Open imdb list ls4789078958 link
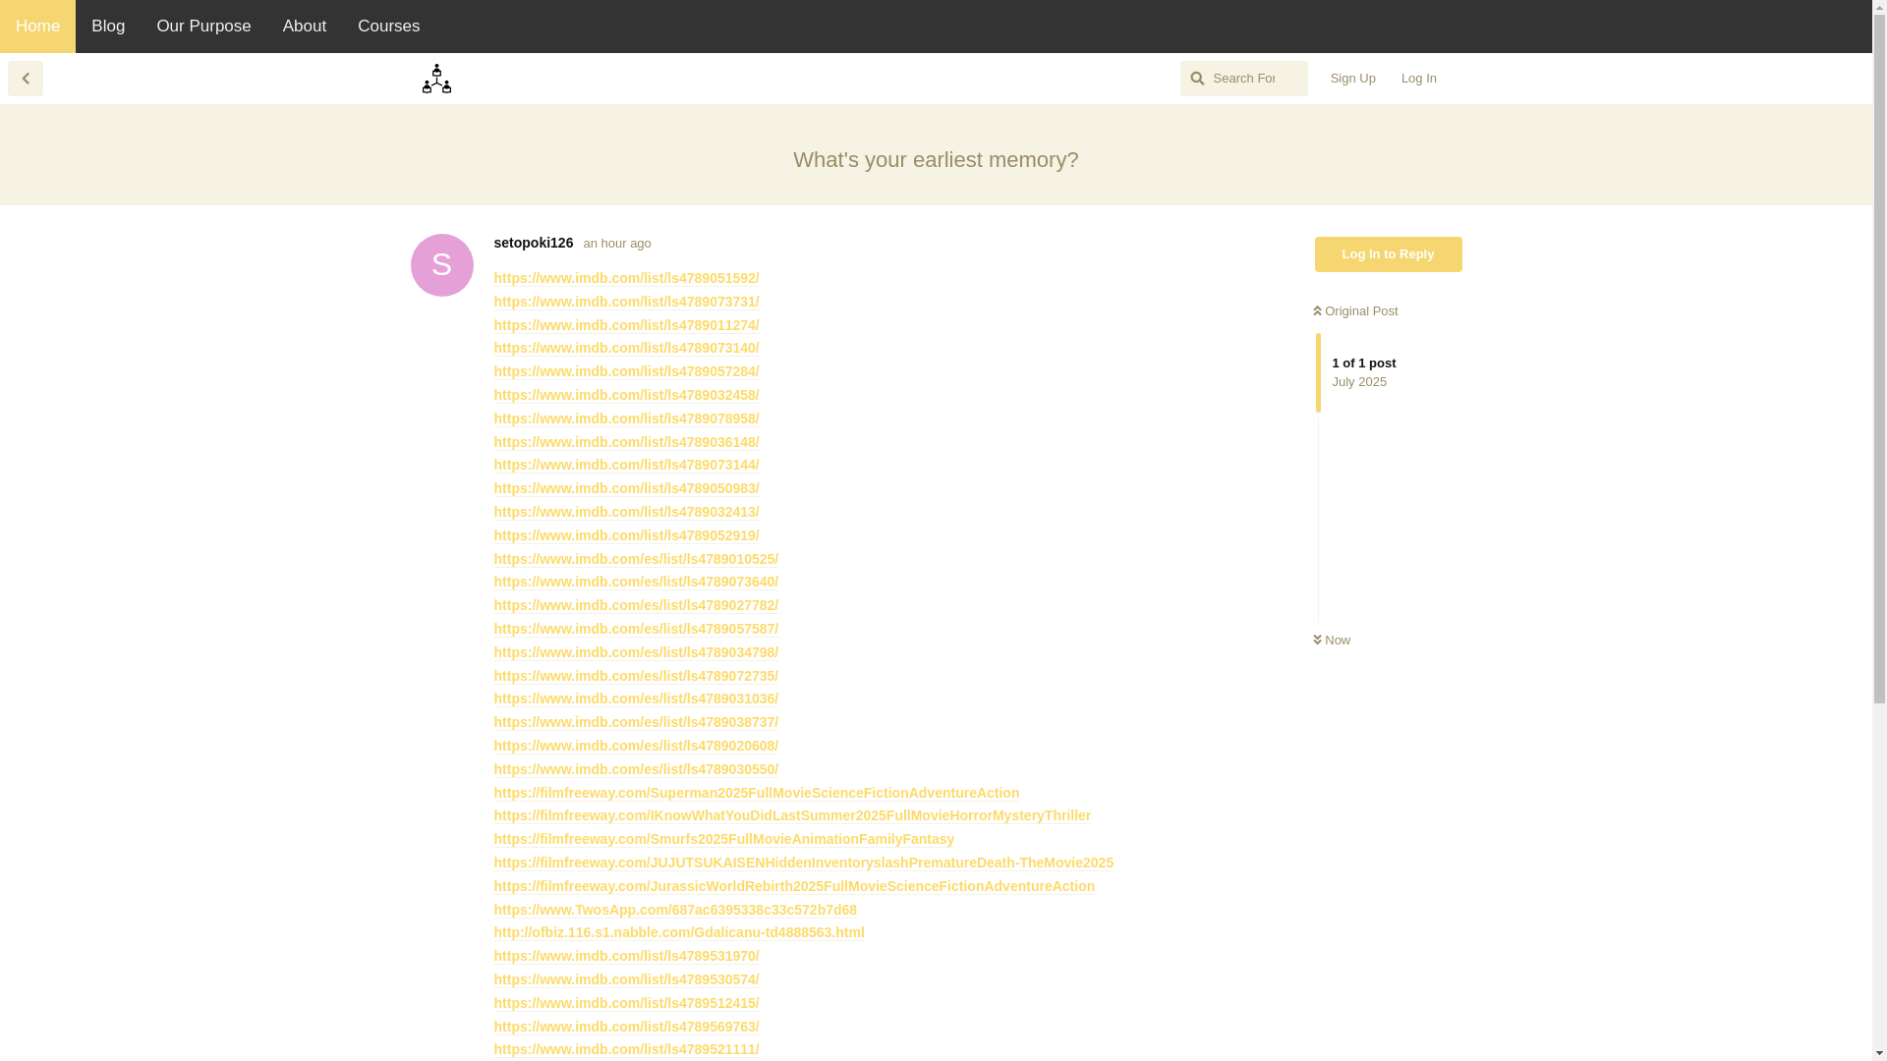Screen dimensions: 1887x1061 click(626, 419)
